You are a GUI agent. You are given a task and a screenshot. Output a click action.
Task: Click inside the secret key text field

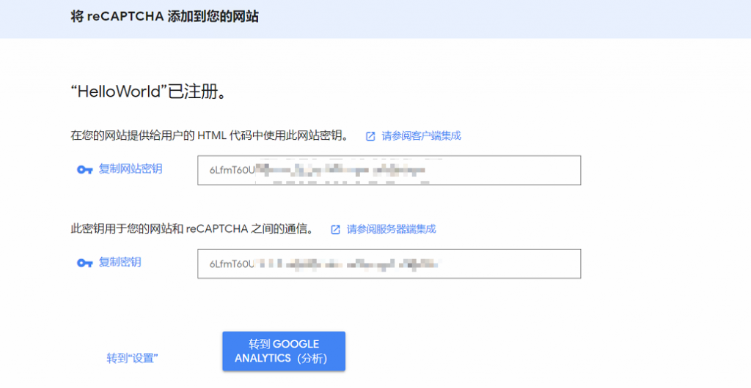(506, 264)
